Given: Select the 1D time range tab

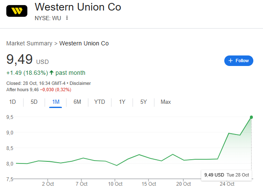Looking at the screenshot, I should [x=13, y=102].
